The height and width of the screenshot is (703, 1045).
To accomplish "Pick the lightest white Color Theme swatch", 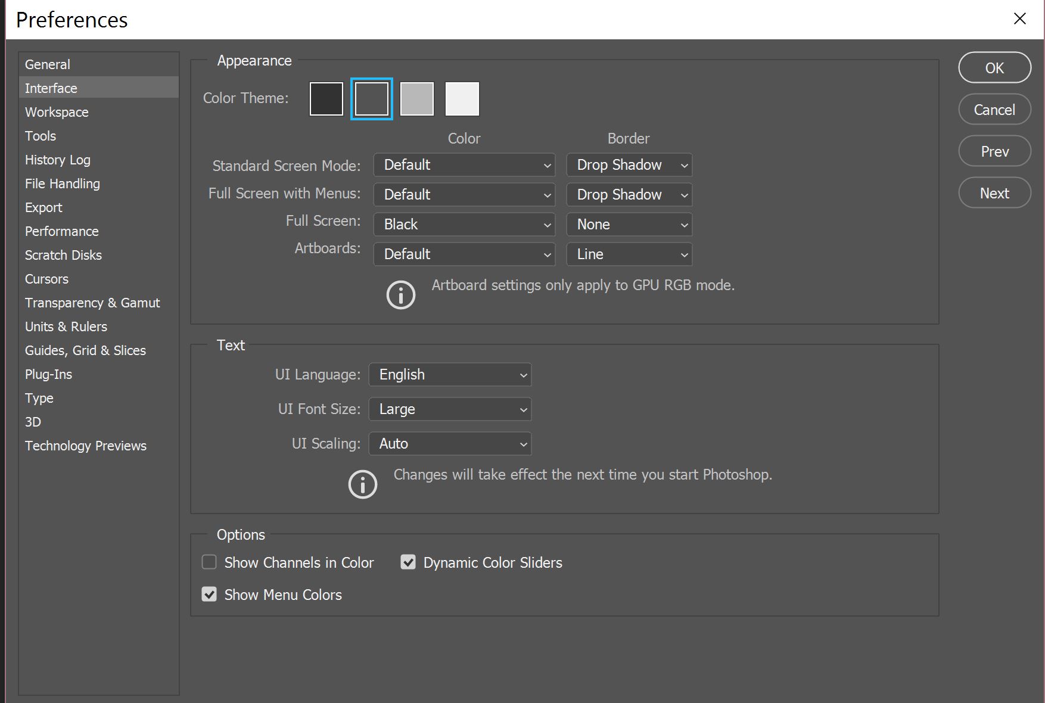I will point(462,99).
